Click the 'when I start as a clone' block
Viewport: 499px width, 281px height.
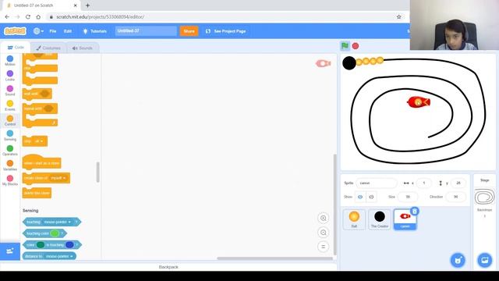[41, 162]
